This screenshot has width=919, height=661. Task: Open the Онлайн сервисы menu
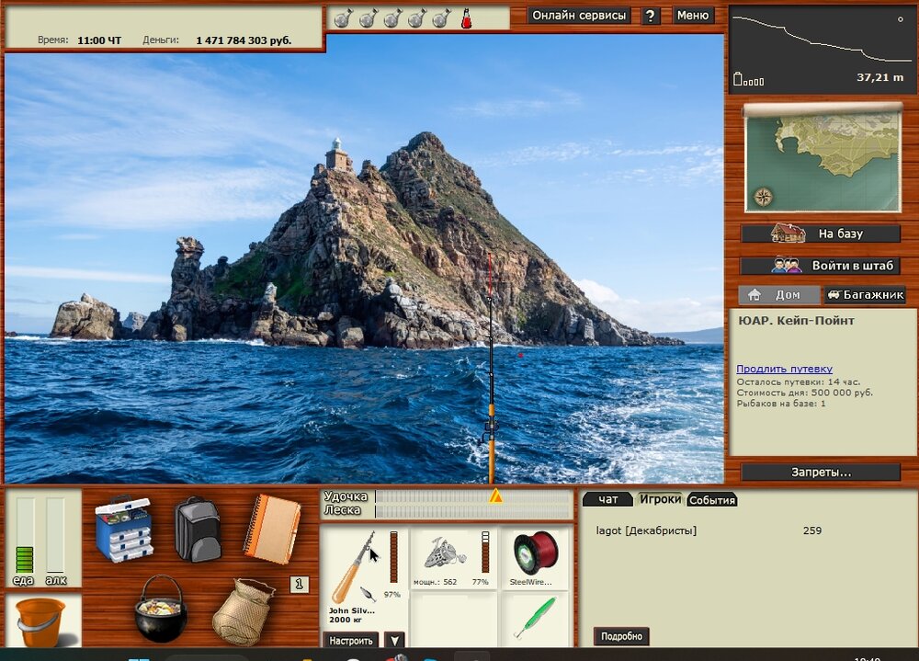click(x=578, y=16)
